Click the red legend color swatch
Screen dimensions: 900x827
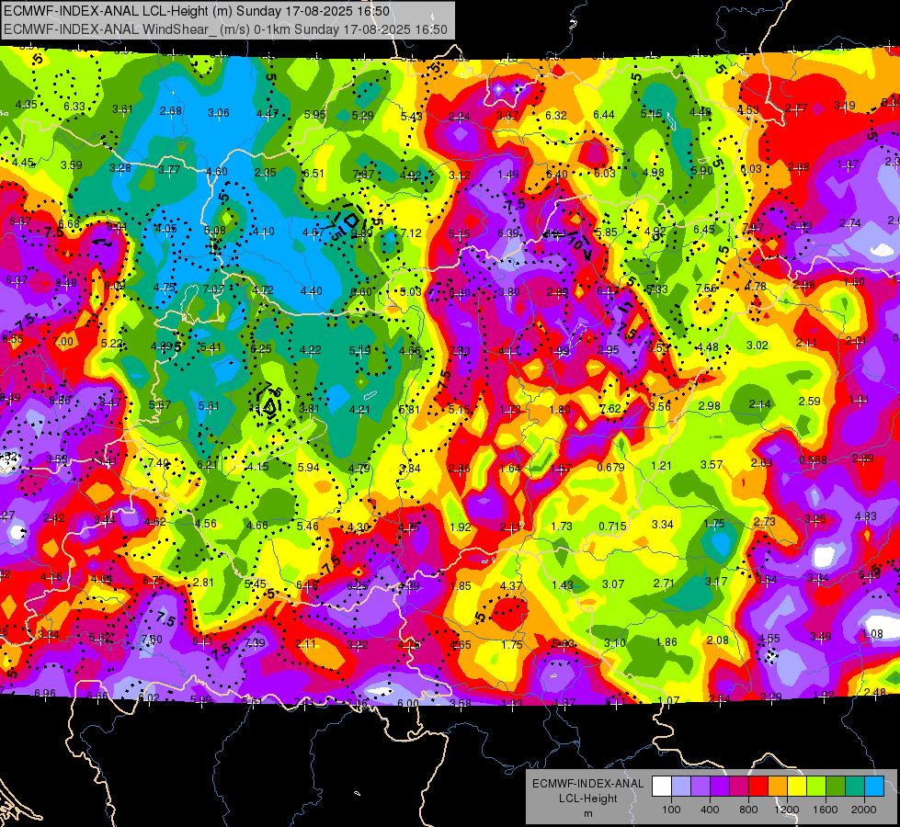pyautogui.click(x=758, y=787)
